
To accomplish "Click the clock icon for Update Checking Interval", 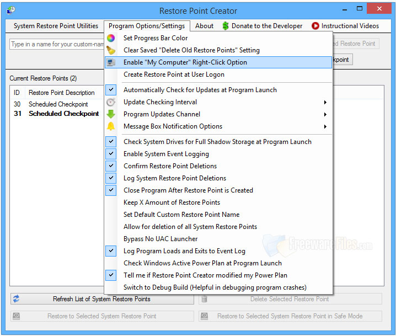I will coord(111,102).
